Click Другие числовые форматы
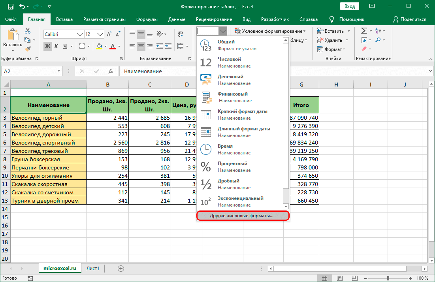Screen dimensions: 435x282 [243, 216]
